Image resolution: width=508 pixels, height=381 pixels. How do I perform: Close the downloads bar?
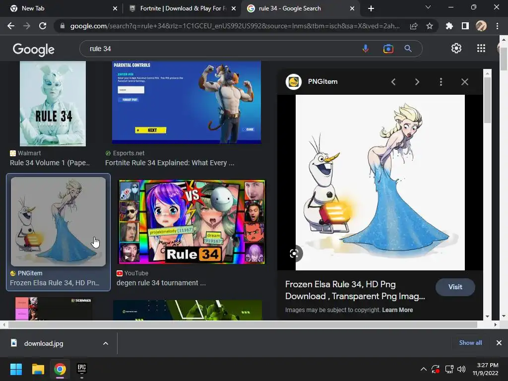[499, 343]
